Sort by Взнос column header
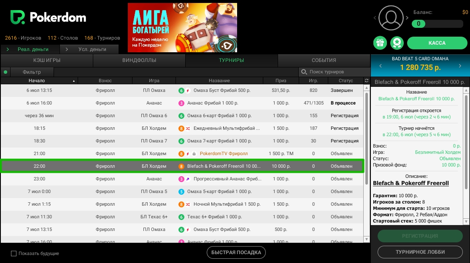The width and height of the screenshot is (470, 263). click(105, 81)
